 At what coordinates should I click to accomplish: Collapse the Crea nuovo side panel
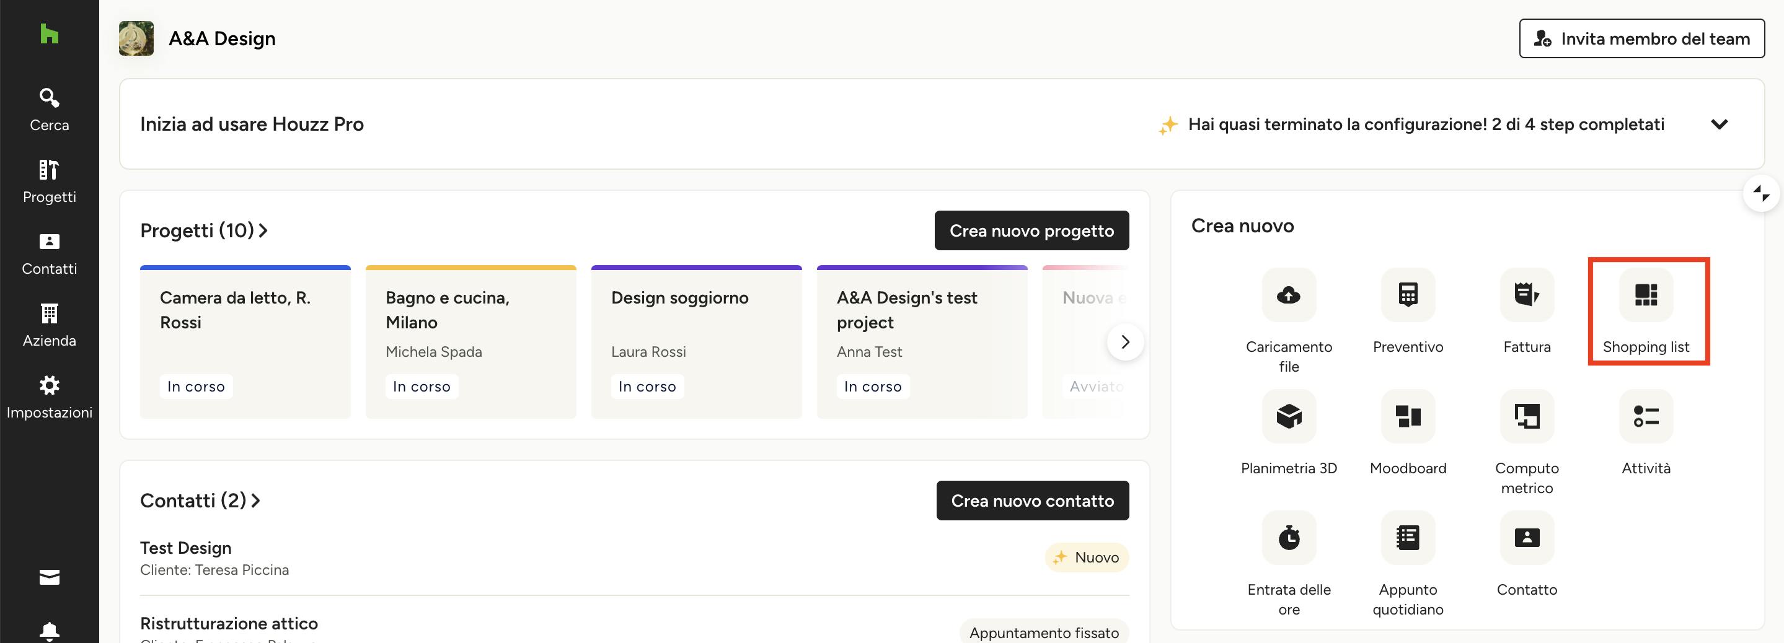point(1760,194)
